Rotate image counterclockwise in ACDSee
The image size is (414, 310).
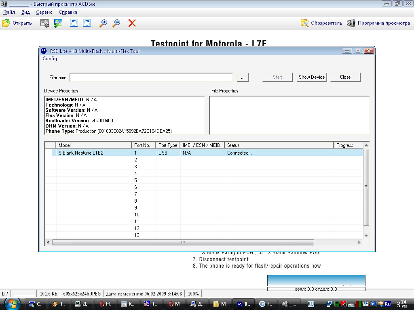[x=74, y=23]
